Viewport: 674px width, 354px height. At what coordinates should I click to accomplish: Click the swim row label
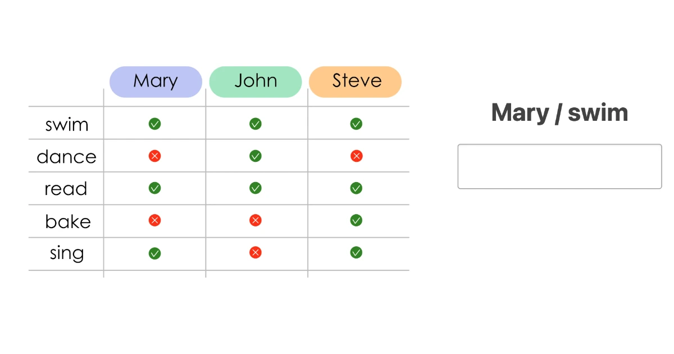pos(67,124)
